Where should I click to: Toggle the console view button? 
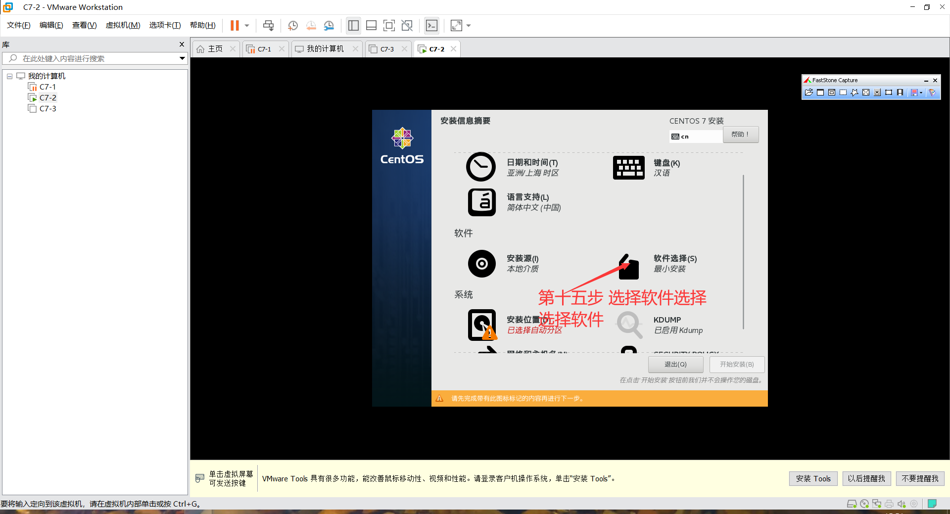(432, 25)
